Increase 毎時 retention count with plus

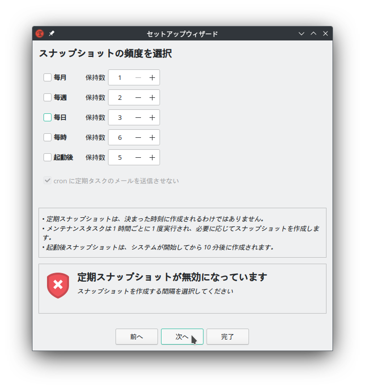(x=152, y=137)
